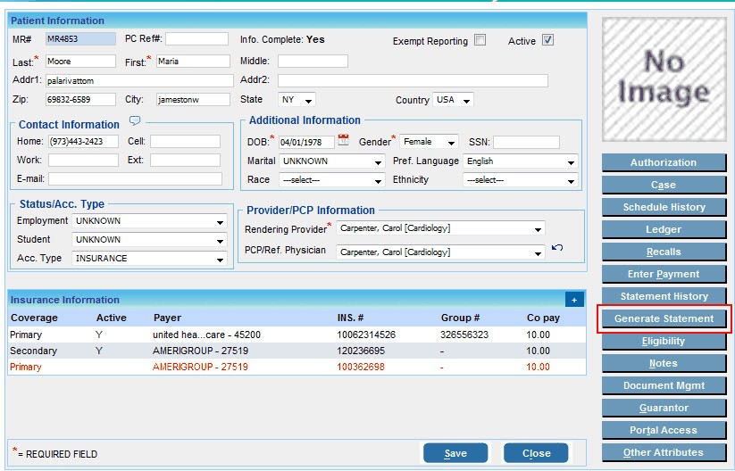The width and height of the screenshot is (735, 471).
Task: Close the patient information form
Action: pyautogui.click(x=536, y=453)
